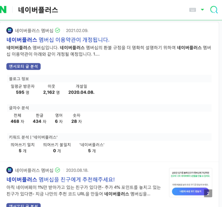Image resolution: width=222 pixels, height=207 pixels.
Task: Open the thumbnail image of the 2020.08.18. post
Action: [x=191, y=183]
